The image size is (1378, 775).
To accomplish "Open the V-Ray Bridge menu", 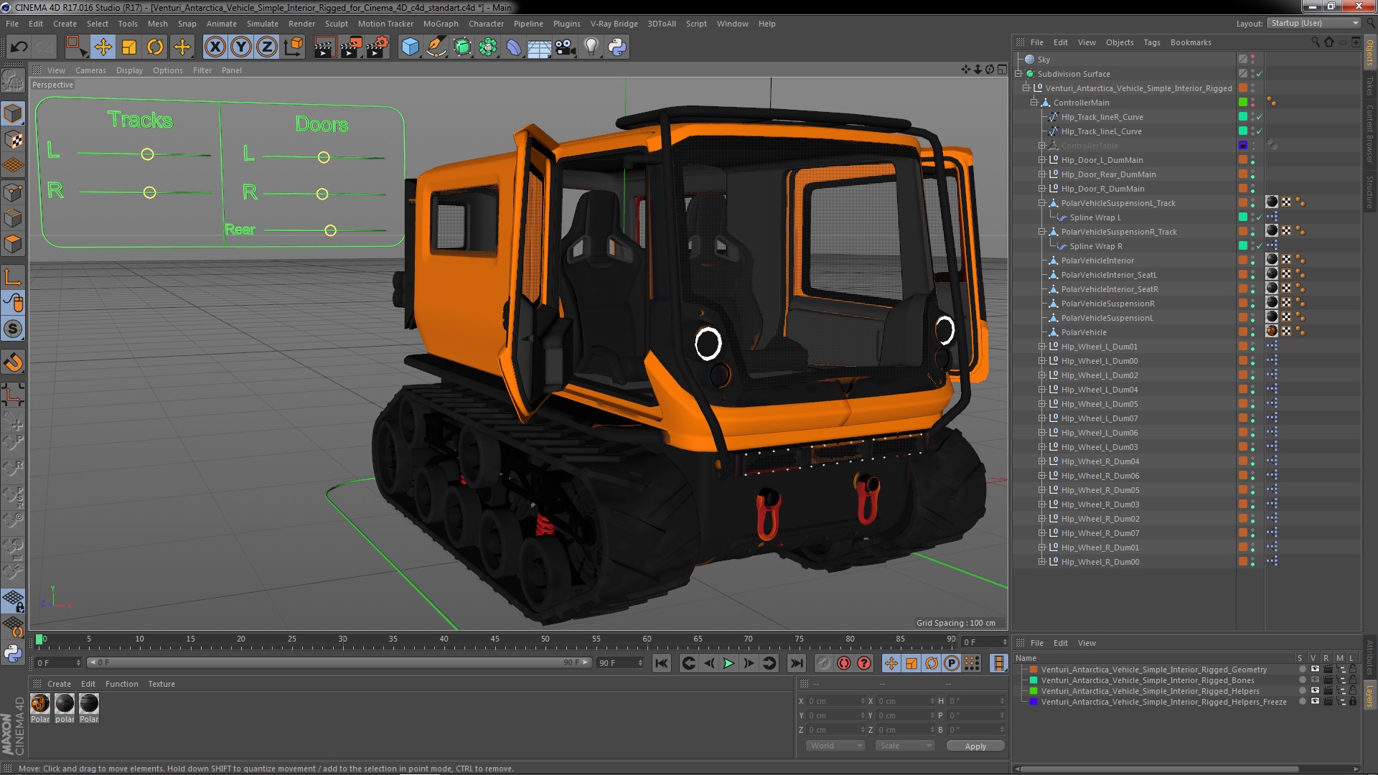I will (x=614, y=24).
